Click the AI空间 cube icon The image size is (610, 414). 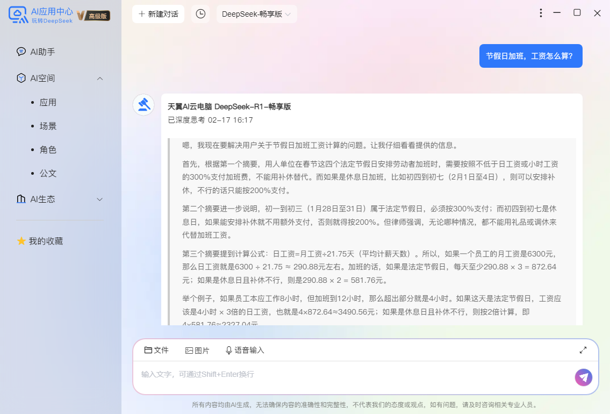pos(21,78)
